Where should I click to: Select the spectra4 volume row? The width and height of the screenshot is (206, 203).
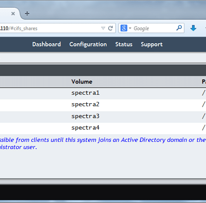point(103,128)
